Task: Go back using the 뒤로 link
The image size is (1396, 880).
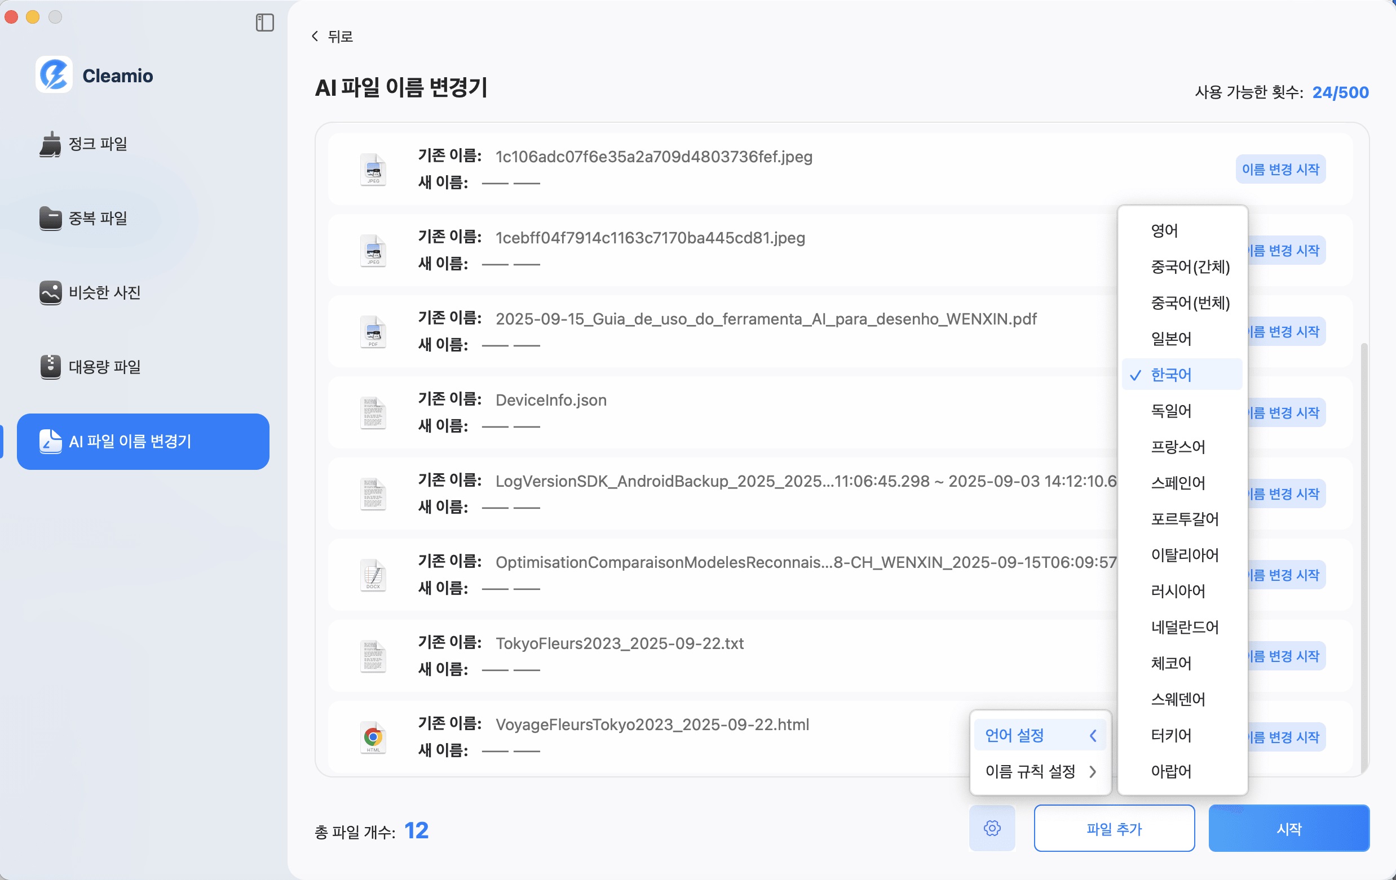Action: 333,36
